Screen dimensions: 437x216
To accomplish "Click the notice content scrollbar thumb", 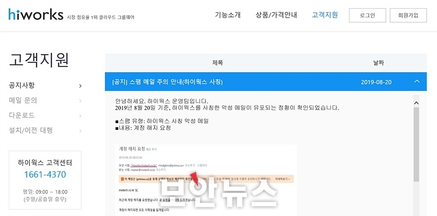I will (x=417, y=144).
